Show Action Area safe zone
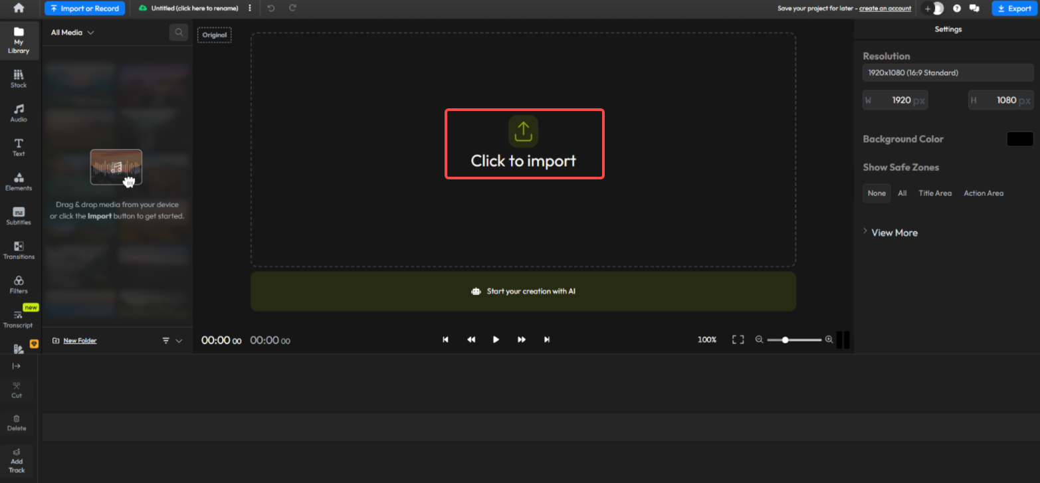1040x483 pixels. tap(984, 193)
